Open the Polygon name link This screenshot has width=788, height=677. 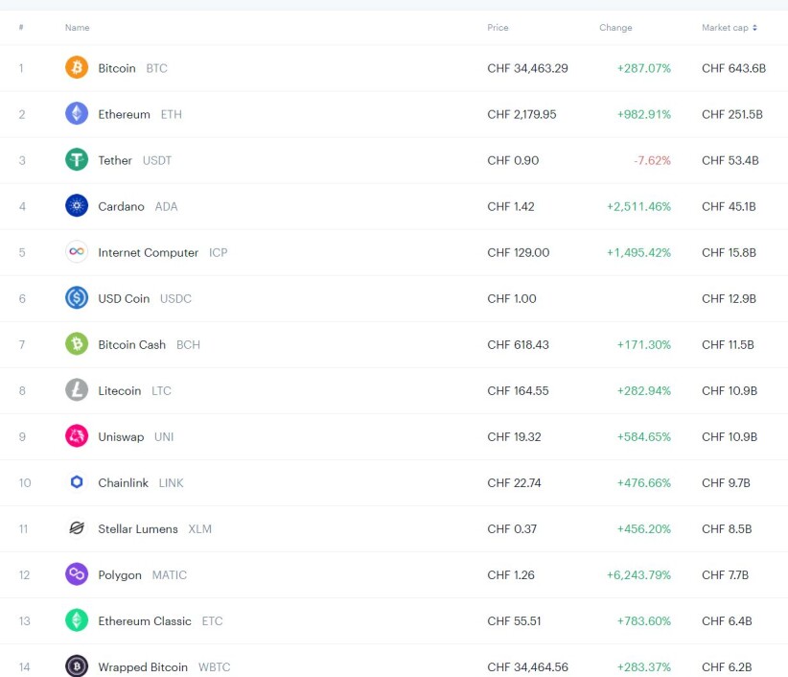pyautogui.click(x=120, y=575)
